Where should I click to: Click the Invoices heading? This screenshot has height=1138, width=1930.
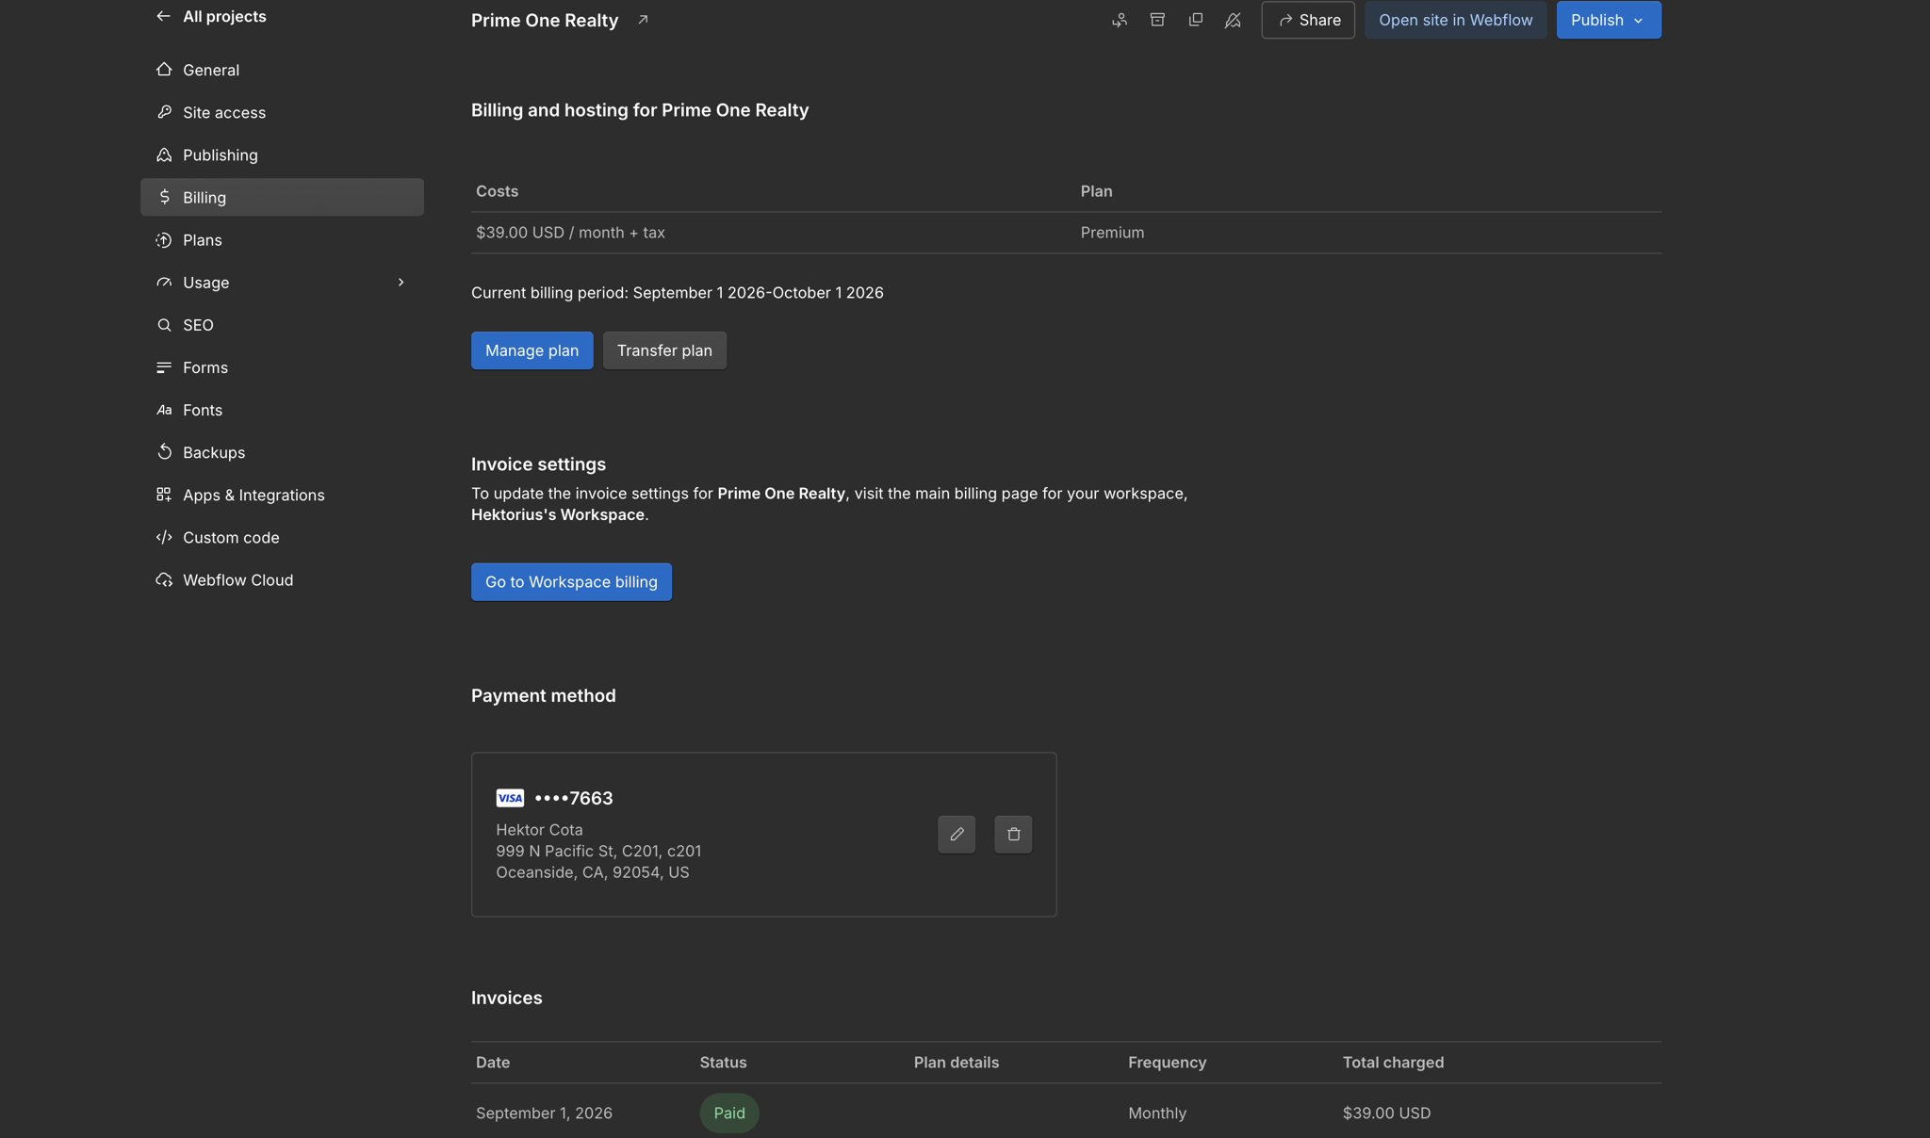(506, 998)
